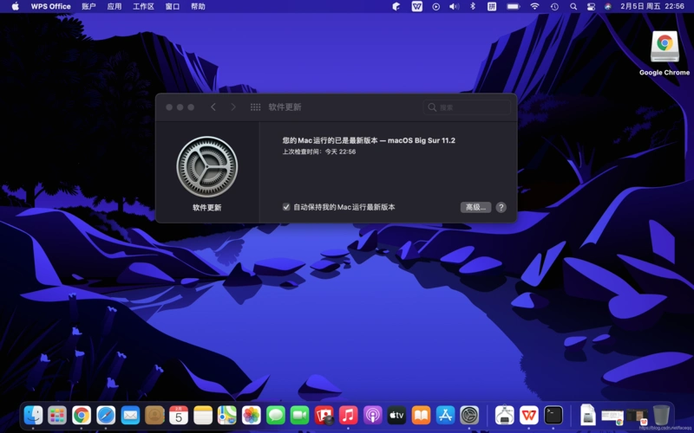The width and height of the screenshot is (694, 433).
Task: Open the volume control in menu bar
Action: coord(454,6)
